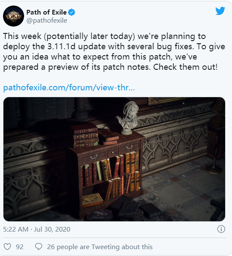The image size is (232, 256).
Task: Open the @pathofexile handle link
Action: [x=47, y=21]
